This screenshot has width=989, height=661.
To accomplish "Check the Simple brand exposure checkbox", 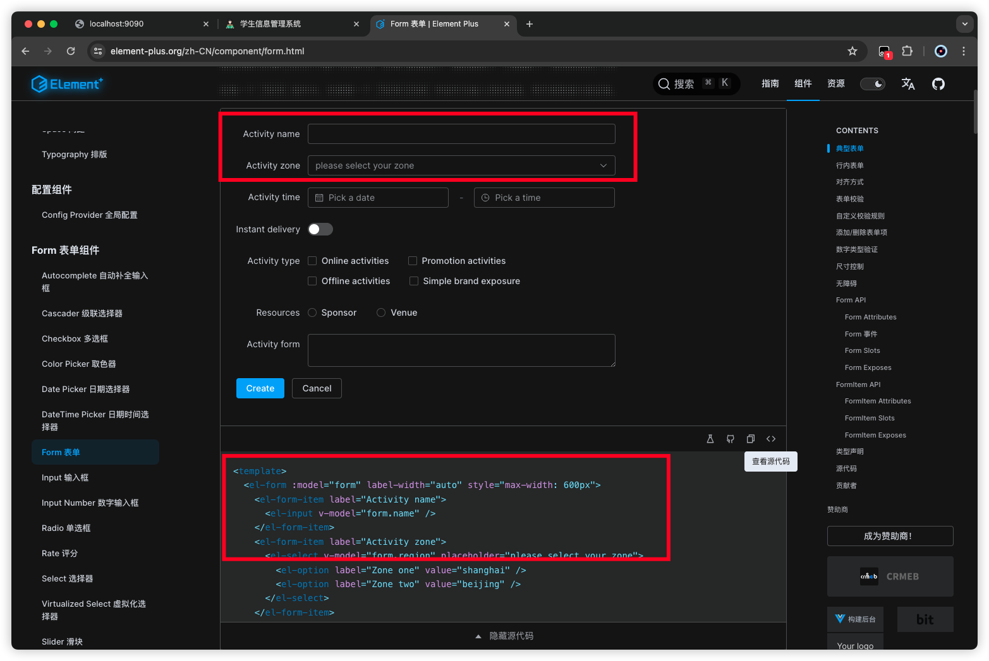I will pyautogui.click(x=414, y=281).
